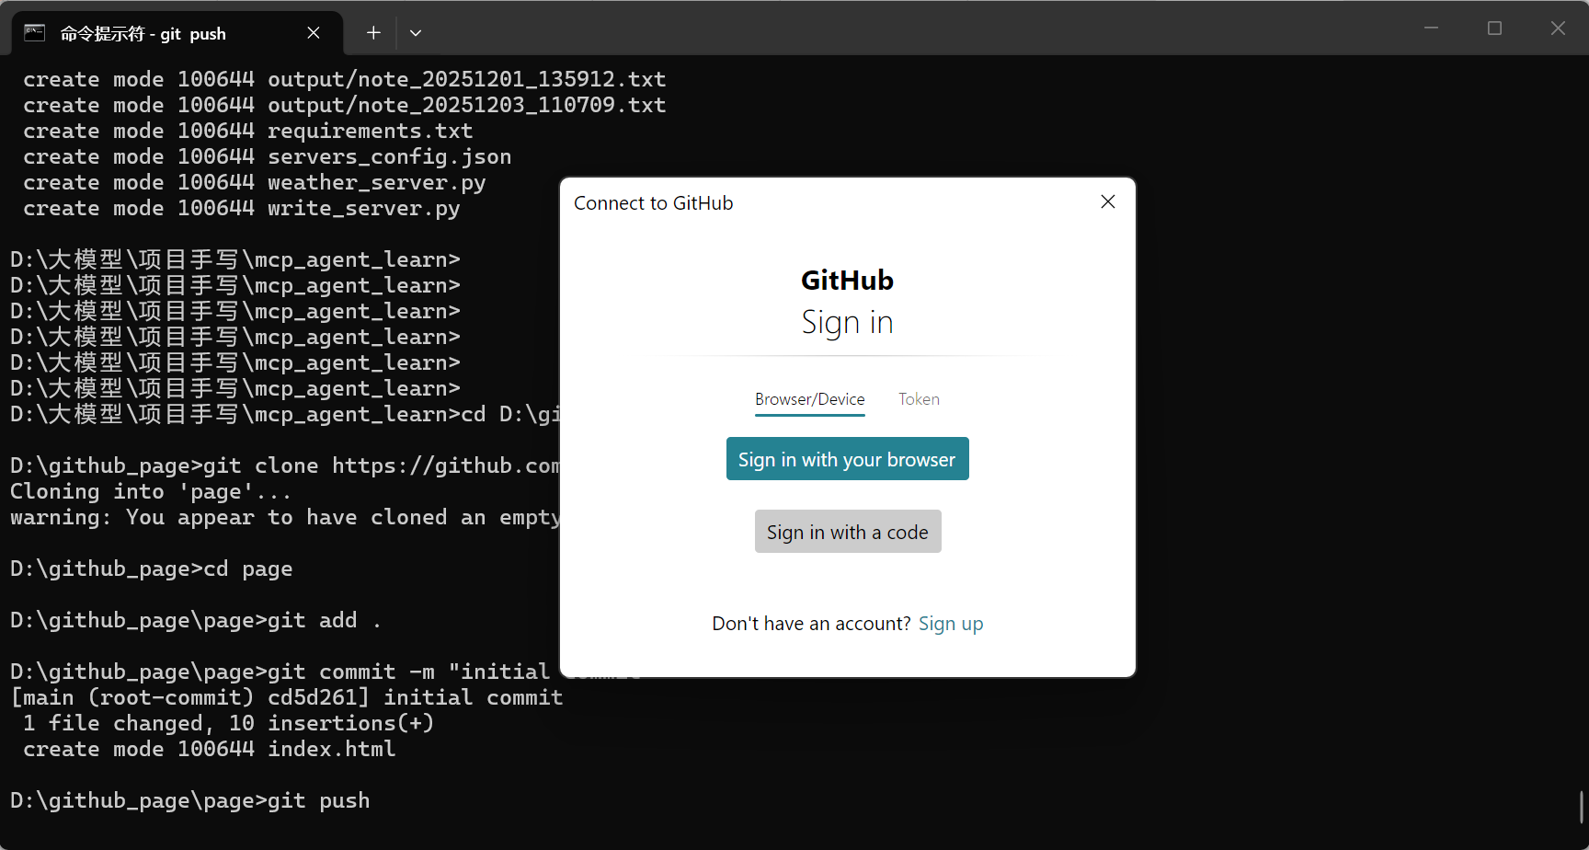The image size is (1589, 850).
Task: Click the weather_server.py output line
Action: pyautogui.click(x=255, y=182)
